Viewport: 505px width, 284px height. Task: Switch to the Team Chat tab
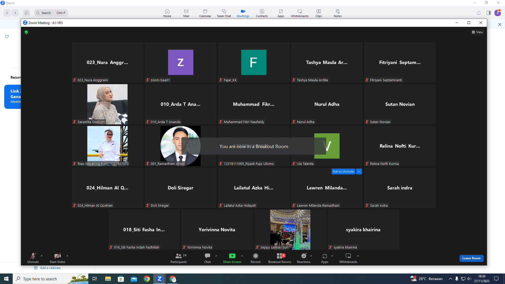point(224,13)
